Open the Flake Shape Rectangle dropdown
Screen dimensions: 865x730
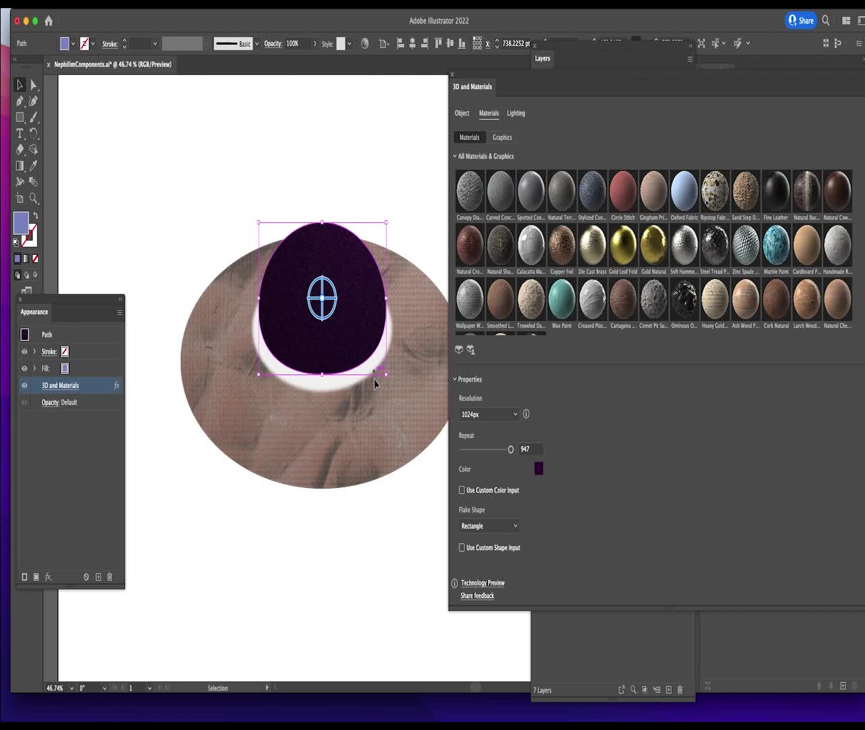[489, 526]
